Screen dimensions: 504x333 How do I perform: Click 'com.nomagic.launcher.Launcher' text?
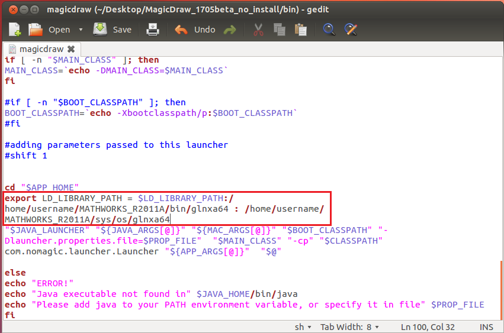82,251
